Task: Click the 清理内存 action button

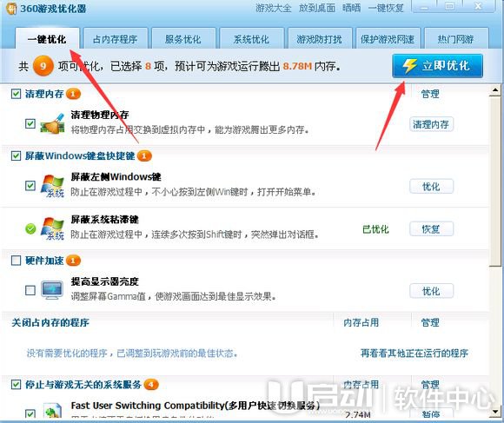Action: (431, 124)
